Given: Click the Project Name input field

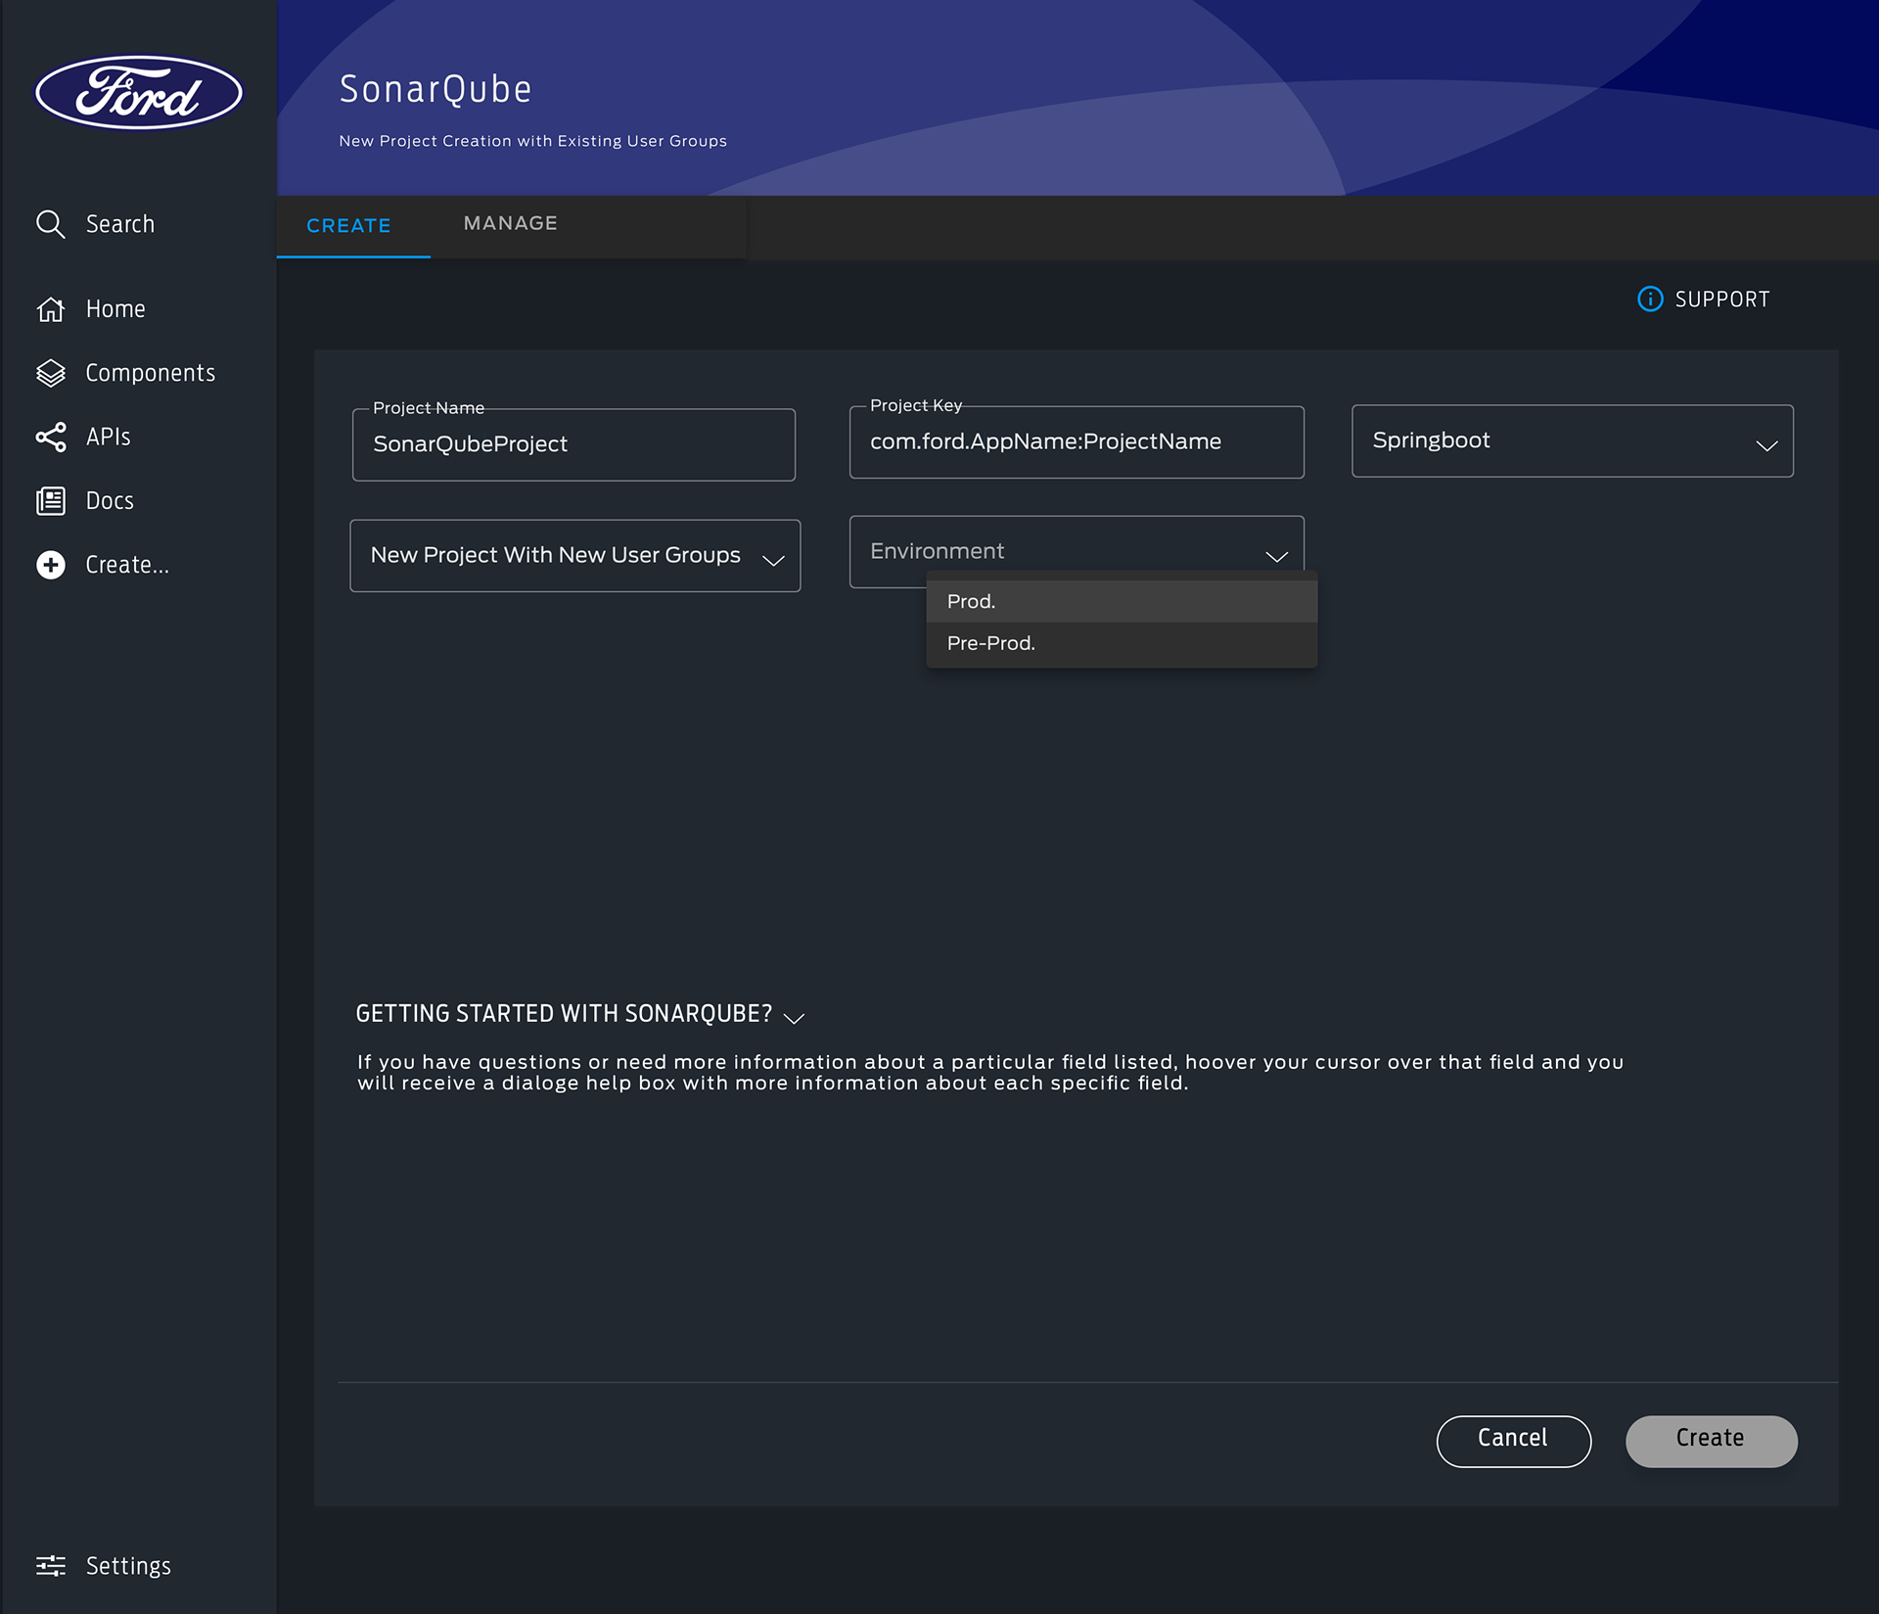Looking at the screenshot, I should point(573,444).
